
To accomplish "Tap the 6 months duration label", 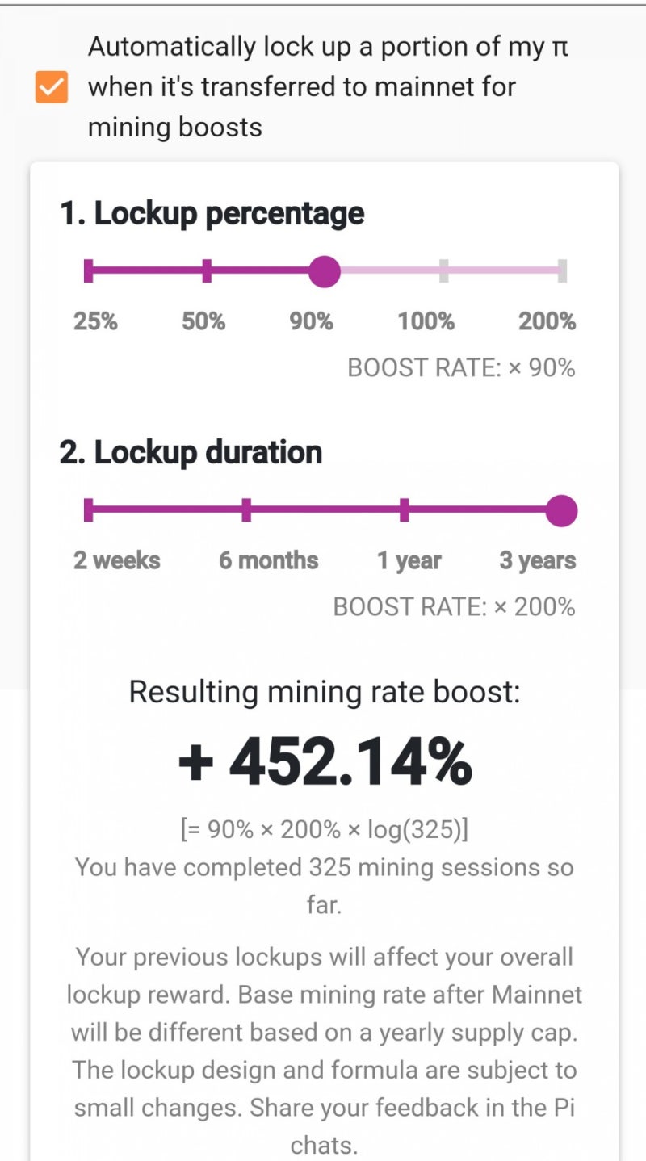I will (268, 560).
